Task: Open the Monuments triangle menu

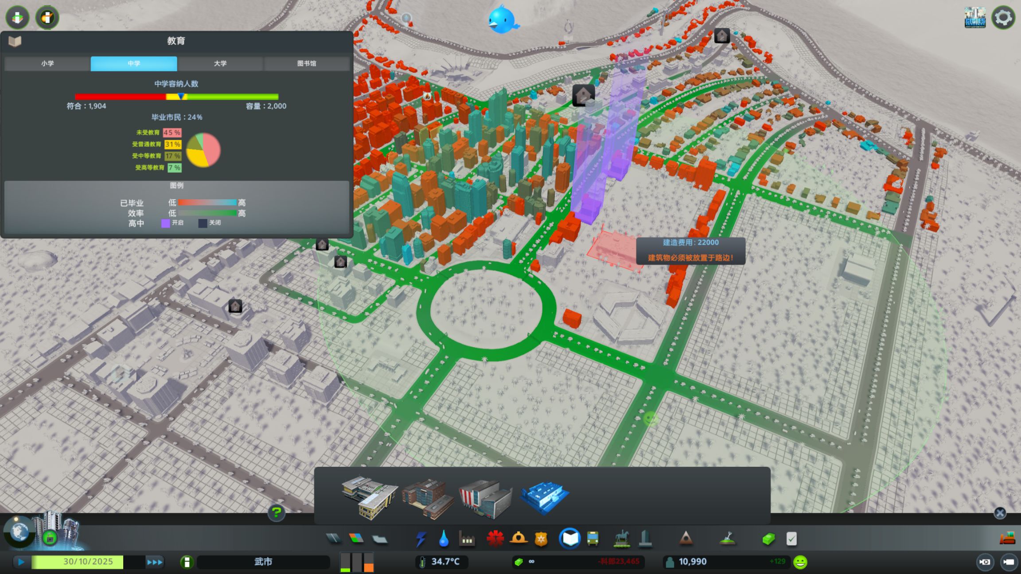Action: tap(686, 539)
